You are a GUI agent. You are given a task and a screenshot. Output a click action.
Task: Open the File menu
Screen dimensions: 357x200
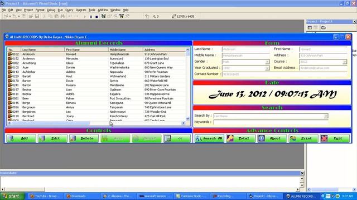click(x=4, y=10)
